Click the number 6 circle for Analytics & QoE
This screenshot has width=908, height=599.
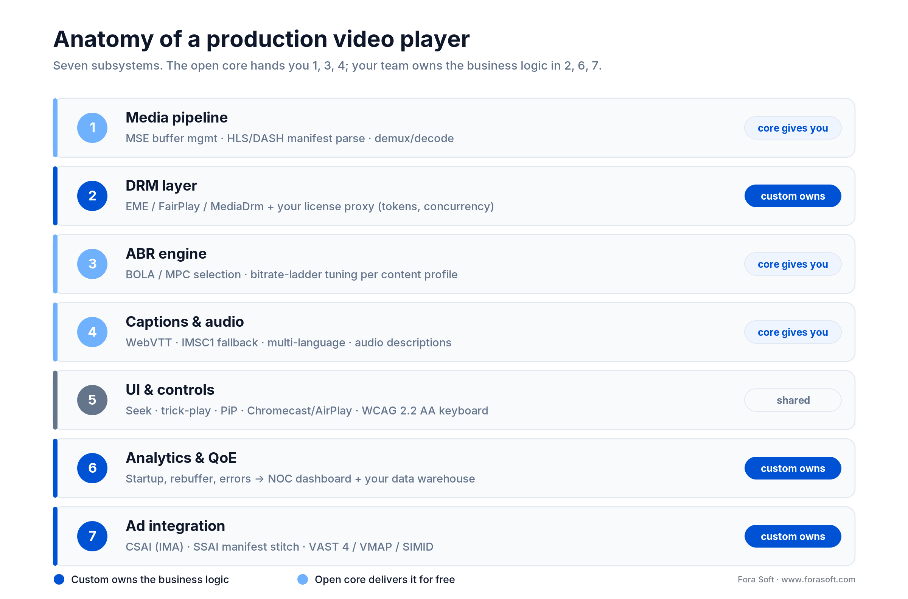click(x=92, y=467)
